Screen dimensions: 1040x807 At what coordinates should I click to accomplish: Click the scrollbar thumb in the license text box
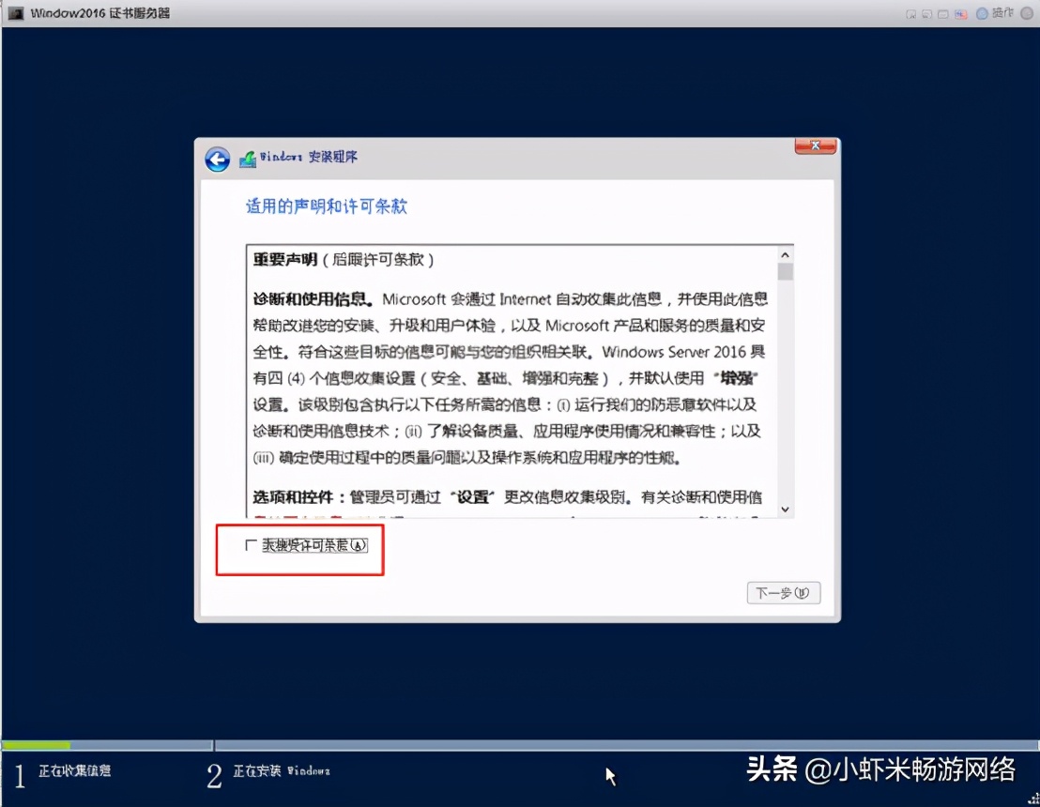pos(785,272)
